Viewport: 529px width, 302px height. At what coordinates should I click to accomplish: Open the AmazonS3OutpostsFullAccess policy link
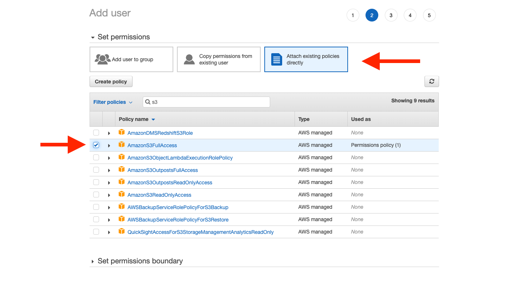[163, 170]
